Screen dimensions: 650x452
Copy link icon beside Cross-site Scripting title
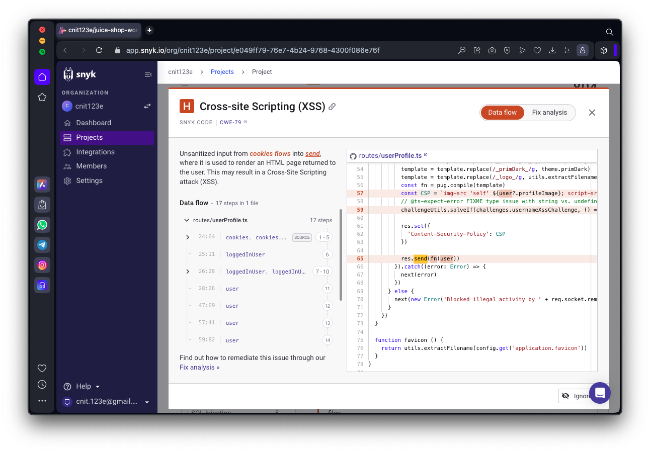click(x=332, y=107)
